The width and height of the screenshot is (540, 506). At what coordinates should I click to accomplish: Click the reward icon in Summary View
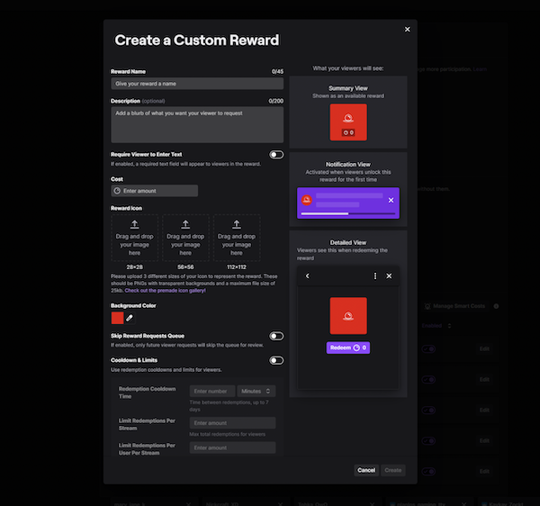347,122
